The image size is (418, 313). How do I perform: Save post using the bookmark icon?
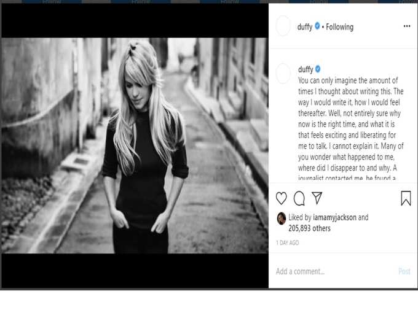click(x=406, y=198)
